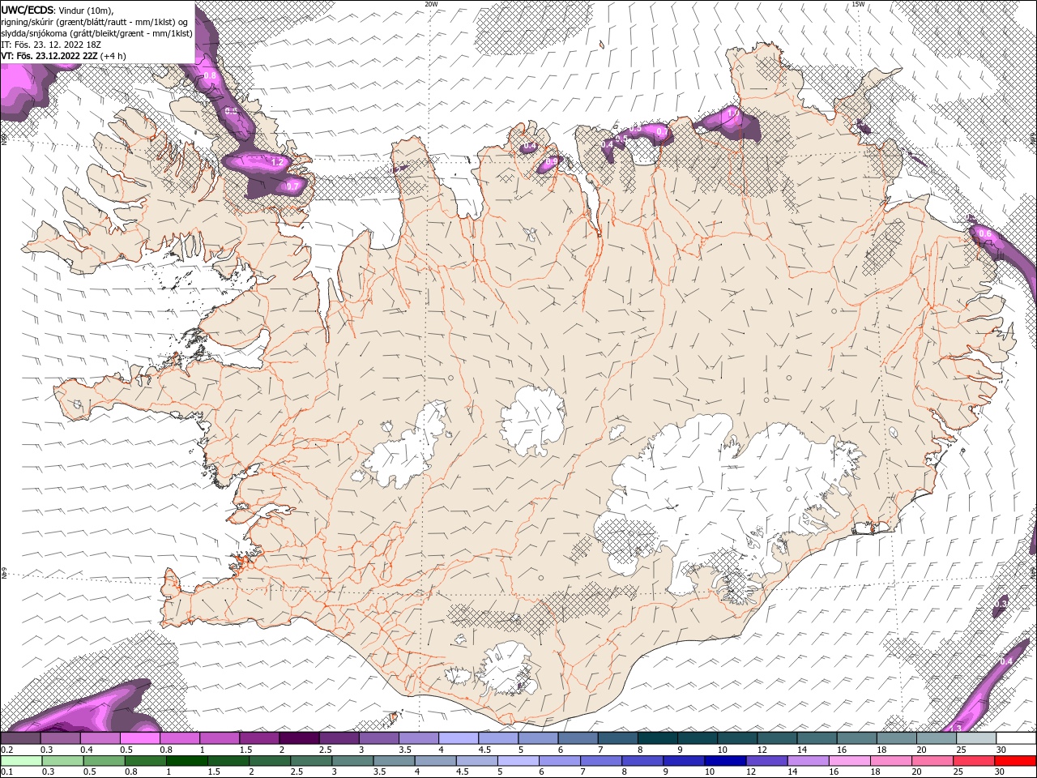Click the 'IT: Fös. 23. 12. 2022 18Z' line
Screen dimensions: 1037x778
tap(50, 45)
